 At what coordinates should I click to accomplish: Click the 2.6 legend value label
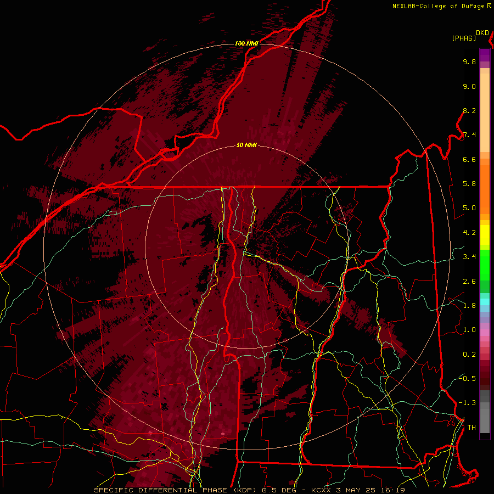click(x=469, y=282)
